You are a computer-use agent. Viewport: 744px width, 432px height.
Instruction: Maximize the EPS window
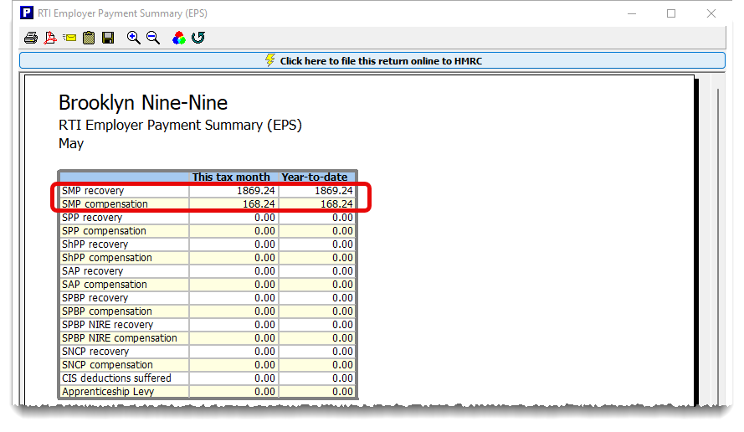pyautogui.click(x=671, y=13)
